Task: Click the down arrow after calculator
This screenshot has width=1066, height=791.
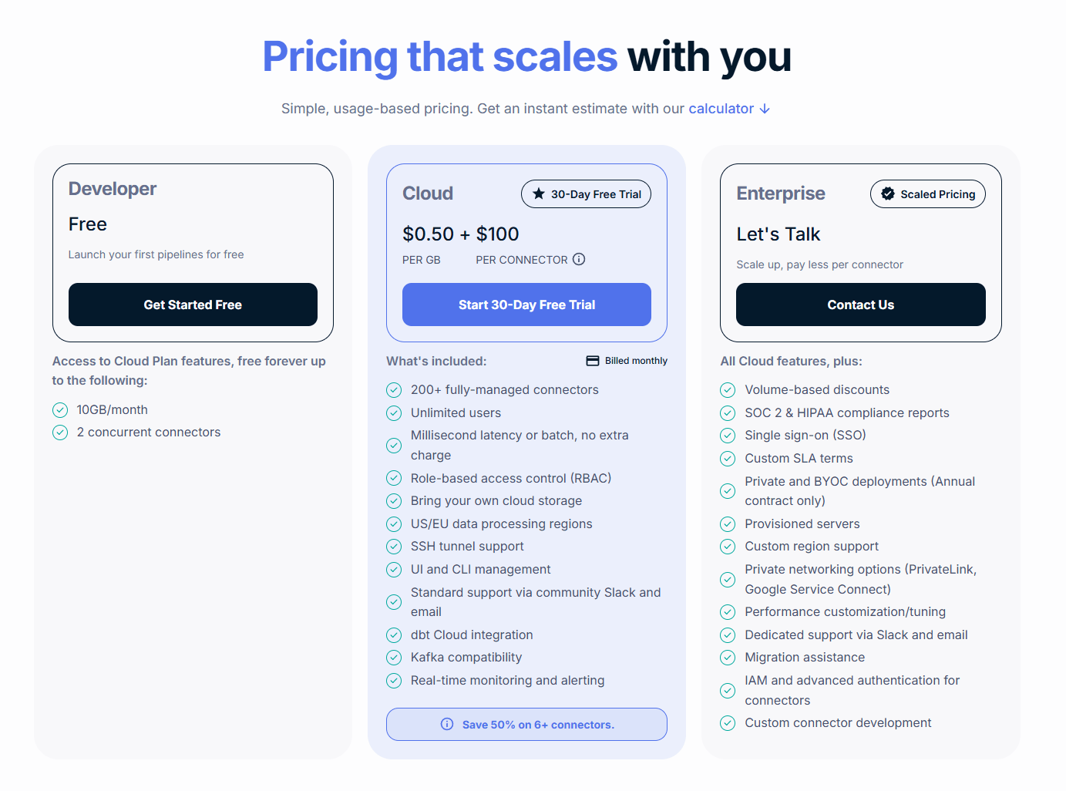Action: [765, 109]
